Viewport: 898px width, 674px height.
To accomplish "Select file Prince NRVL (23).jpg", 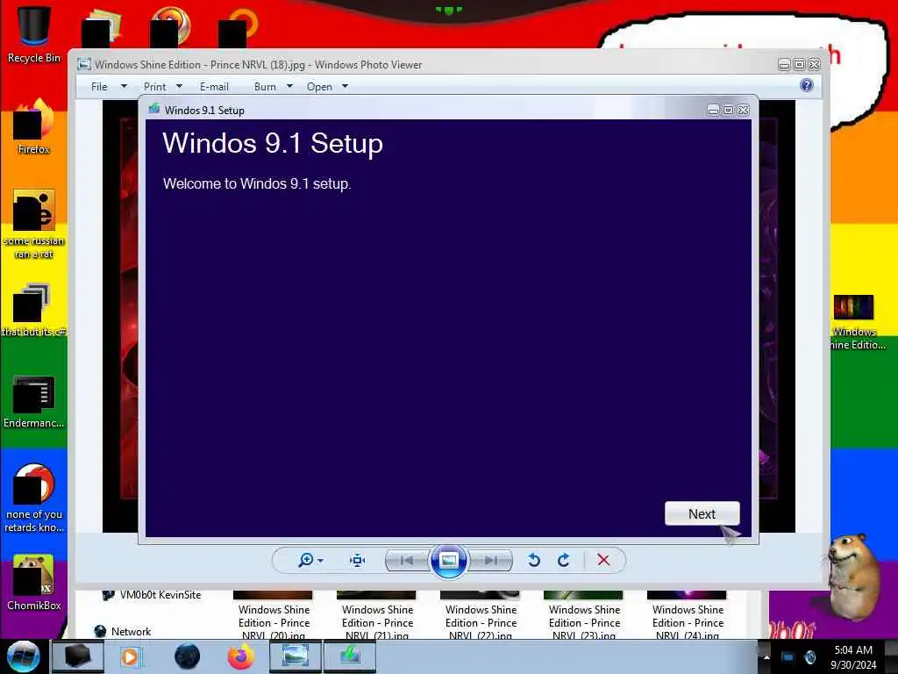I will click(x=583, y=615).
